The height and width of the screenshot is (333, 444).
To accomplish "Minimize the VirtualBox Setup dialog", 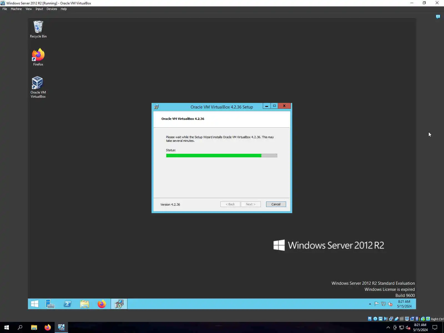I will pos(266,106).
